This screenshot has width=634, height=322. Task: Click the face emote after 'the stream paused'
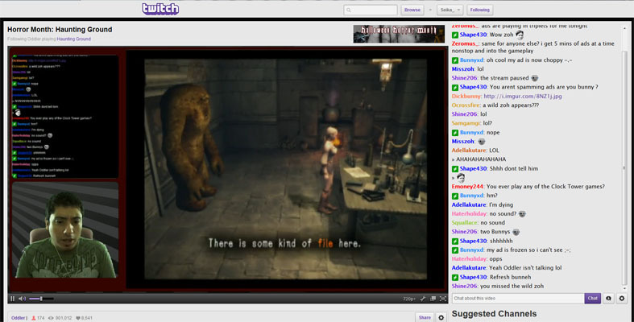pyautogui.click(x=535, y=78)
